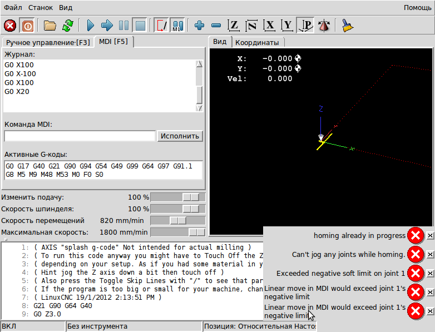The height and width of the screenshot is (332, 435).
Task: Open the Файл menu
Action: (x=13, y=8)
